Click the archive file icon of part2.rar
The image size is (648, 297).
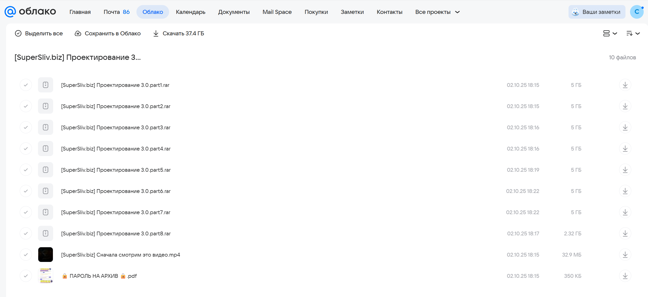pos(46,106)
